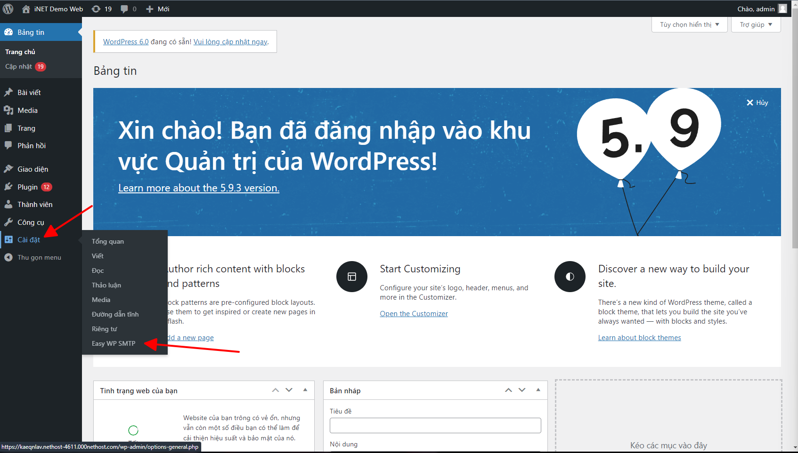This screenshot has width=798, height=453.
Task: Move Tình trạng web của bạn panel down
Action: (x=289, y=390)
